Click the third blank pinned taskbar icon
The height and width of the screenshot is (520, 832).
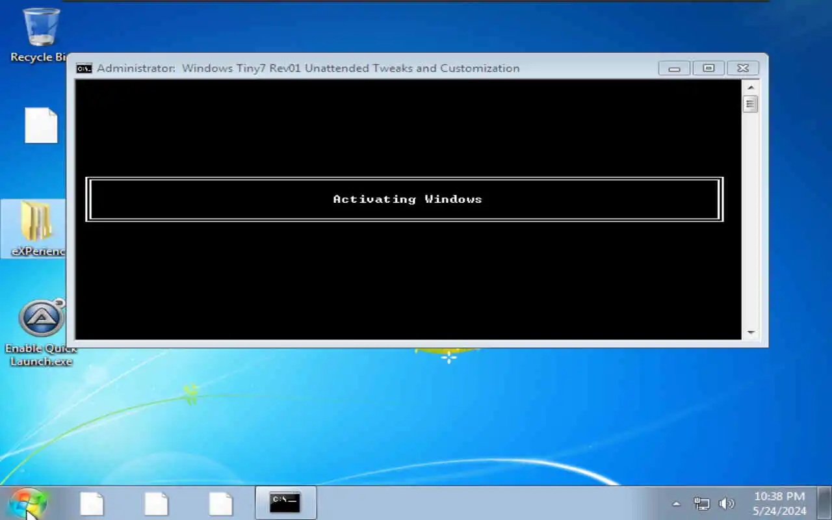[x=221, y=504]
